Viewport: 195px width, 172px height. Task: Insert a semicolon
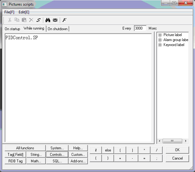tap(156, 158)
